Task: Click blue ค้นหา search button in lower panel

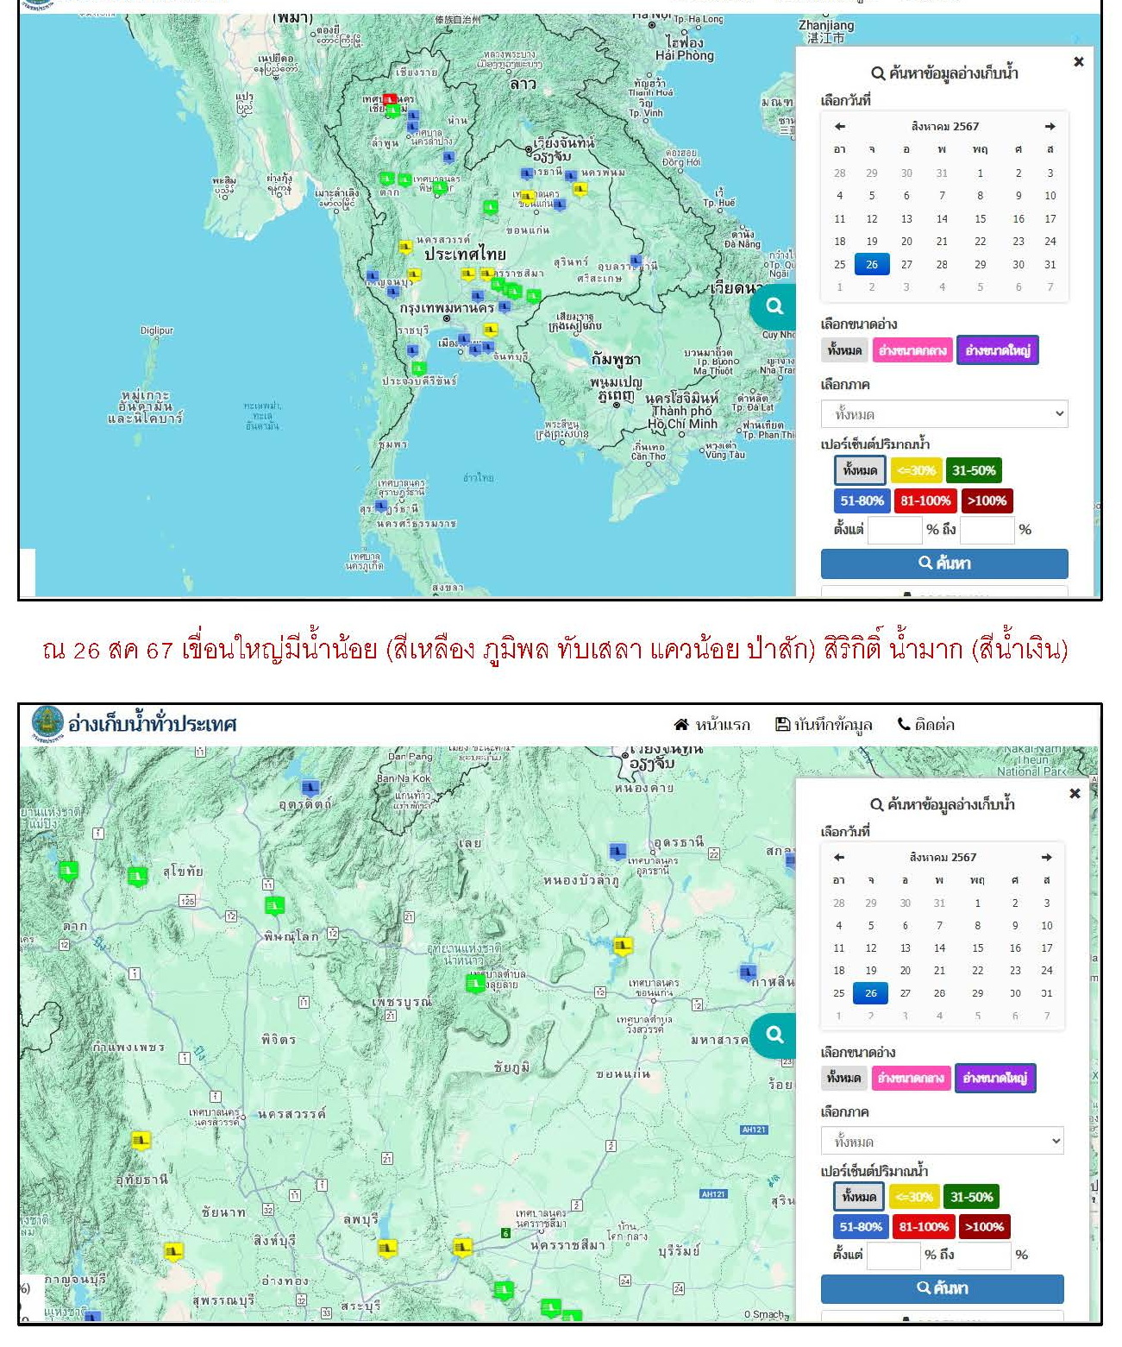Action: [942, 1288]
